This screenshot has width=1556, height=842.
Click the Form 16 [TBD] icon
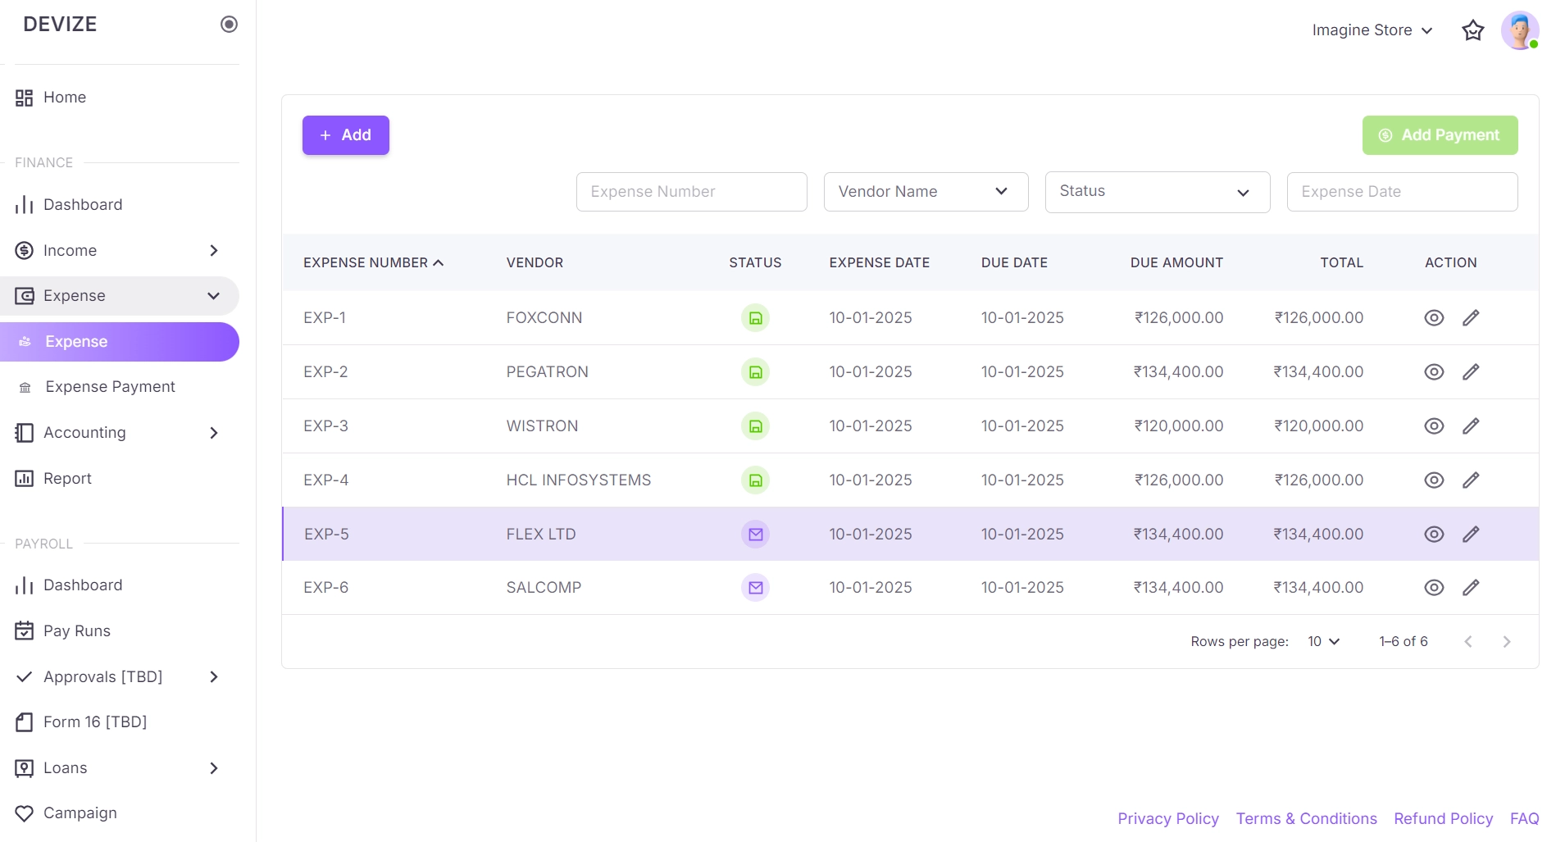click(25, 722)
